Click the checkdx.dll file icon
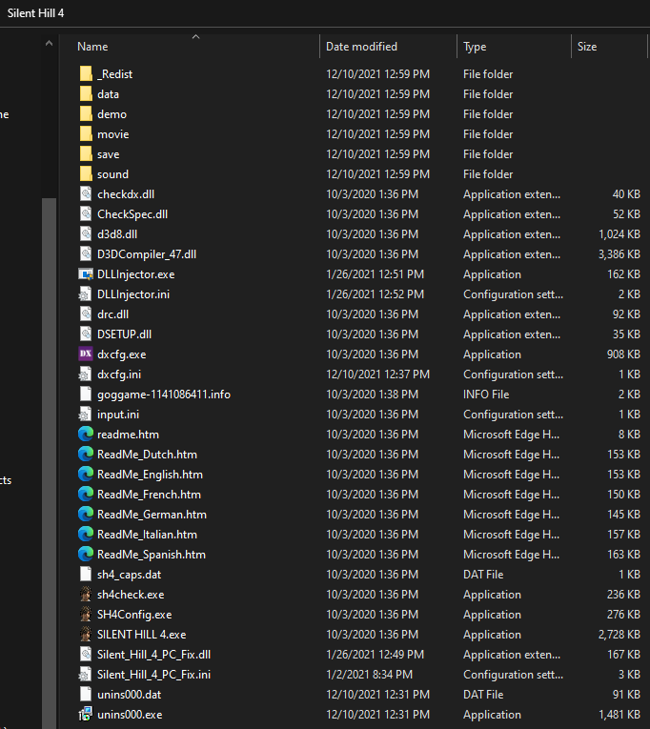This screenshot has width=650, height=729. [x=86, y=193]
